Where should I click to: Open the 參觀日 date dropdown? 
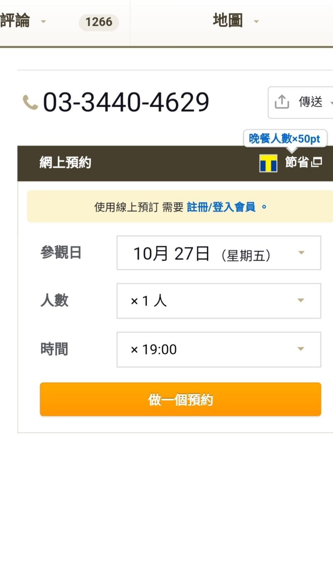[x=219, y=253]
